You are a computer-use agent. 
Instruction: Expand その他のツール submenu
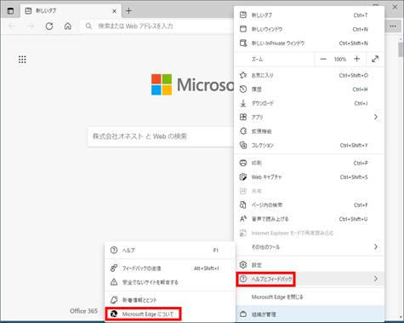point(309,247)
